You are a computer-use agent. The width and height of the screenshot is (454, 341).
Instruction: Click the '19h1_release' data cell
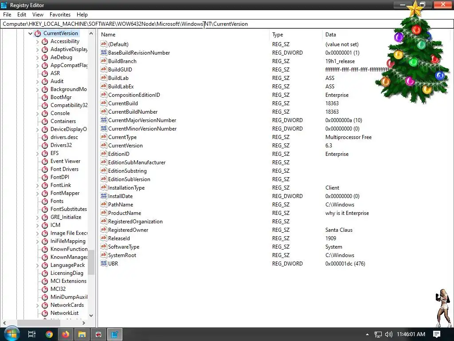(x=340, y=61)
